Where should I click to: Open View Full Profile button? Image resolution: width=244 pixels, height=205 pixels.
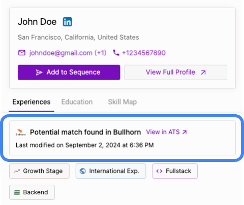tap(176, 73)
